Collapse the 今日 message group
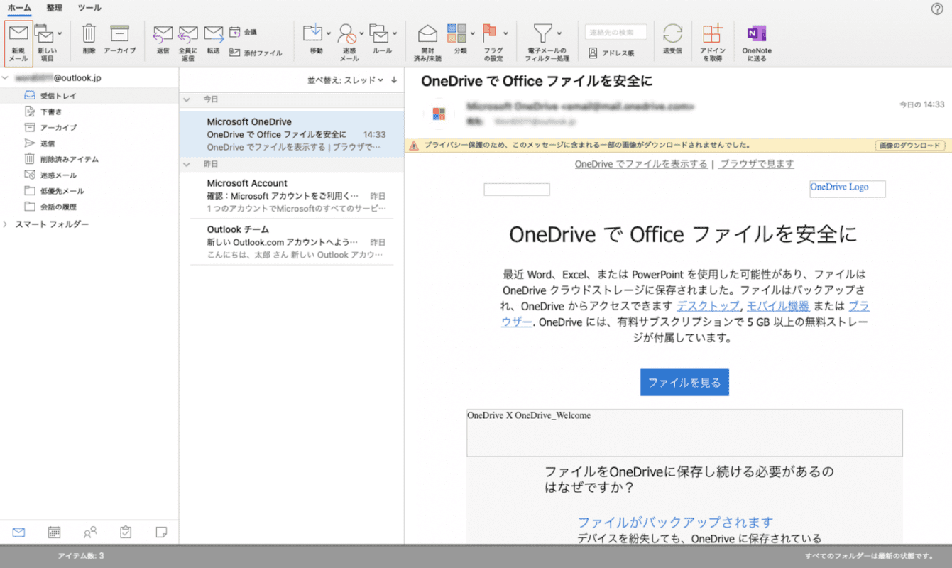Screen dimensions: 952x568 [x=187, y=99]
